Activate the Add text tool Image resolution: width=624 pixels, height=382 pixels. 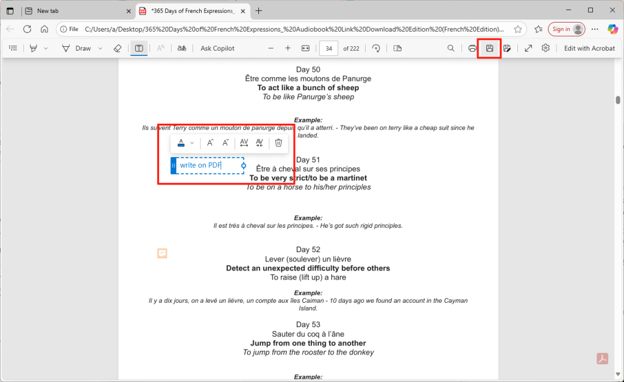[139, 48]
